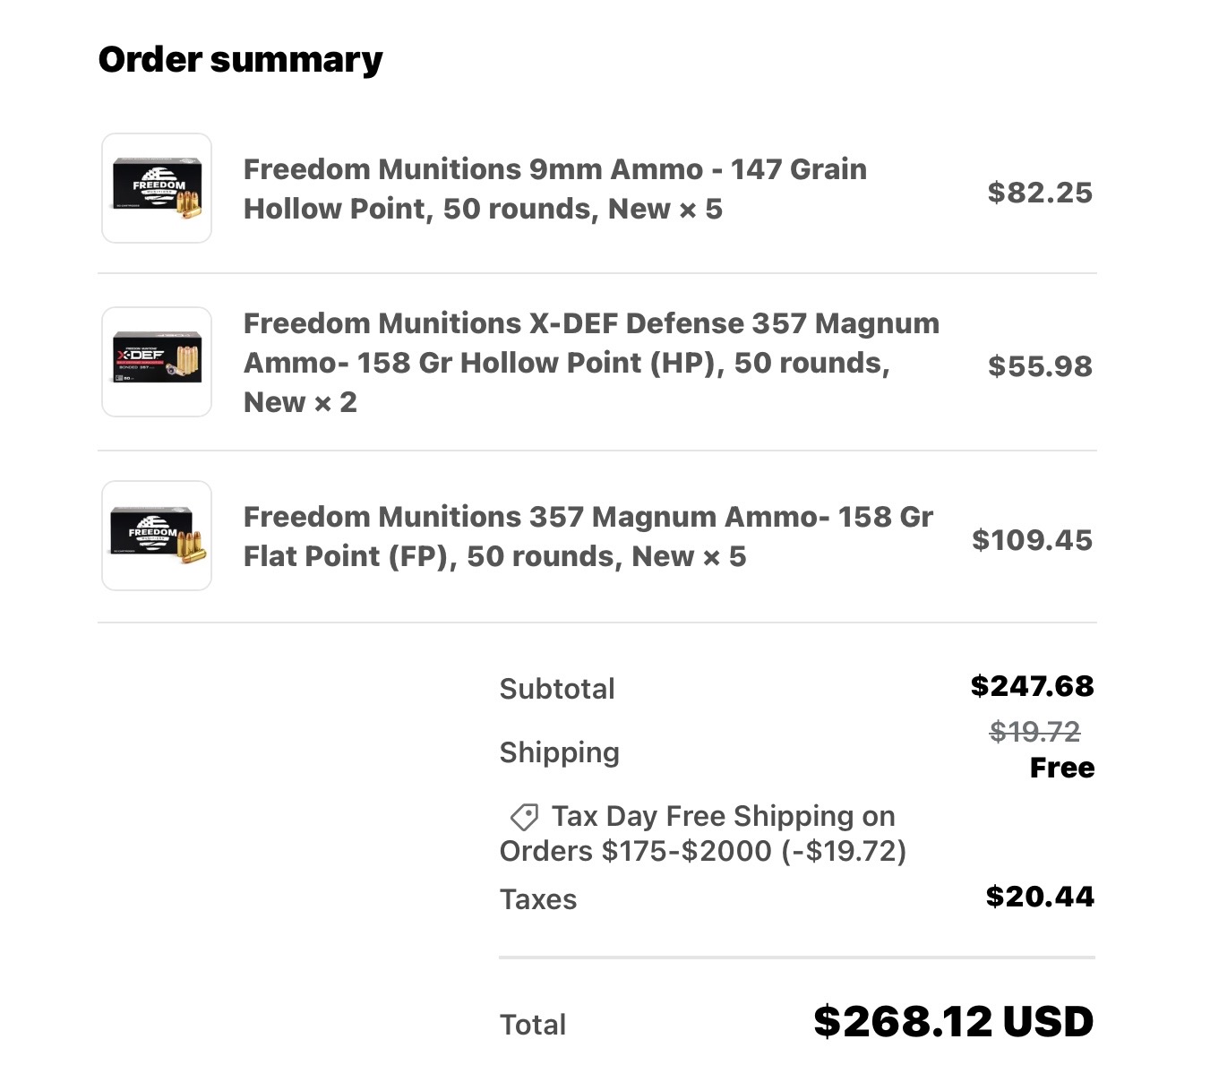The width and height of the screenshot is (1210, 1065).
Task: Select the Freedom Munitions 9mm Ammo product title
Action: 555,189
